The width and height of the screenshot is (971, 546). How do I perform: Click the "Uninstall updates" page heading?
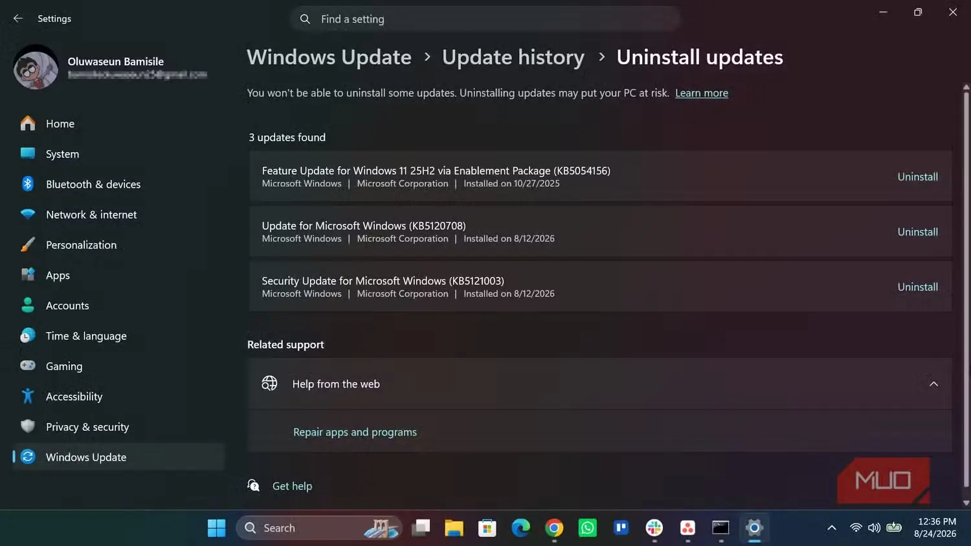coord(700,57)
